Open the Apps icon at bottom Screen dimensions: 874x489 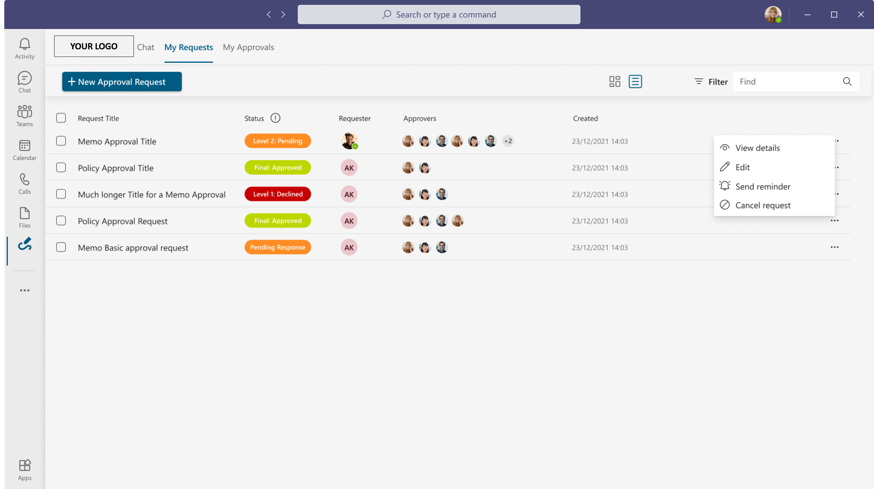coord(24,469)
